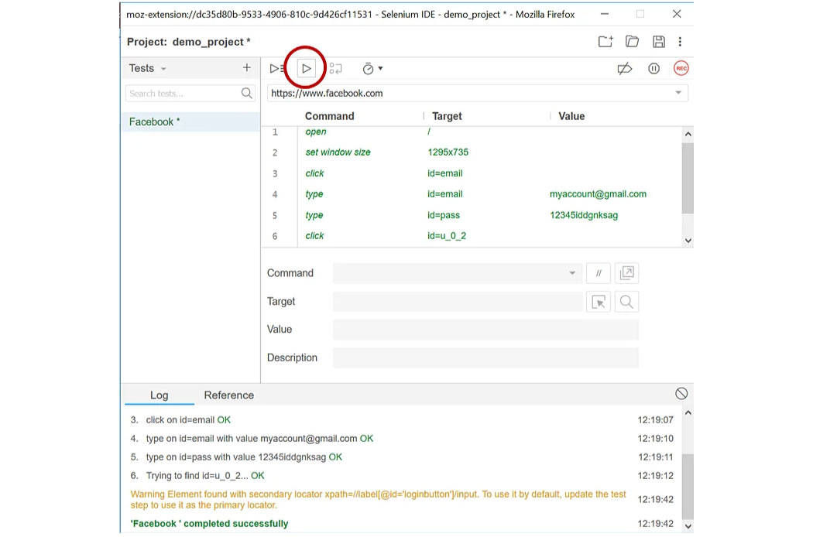Image resolution: width=813 pixels, height=537 pixels.
Task: Clear the log with the clear icon
Action: pyautogui.click(x=681, y=393)
